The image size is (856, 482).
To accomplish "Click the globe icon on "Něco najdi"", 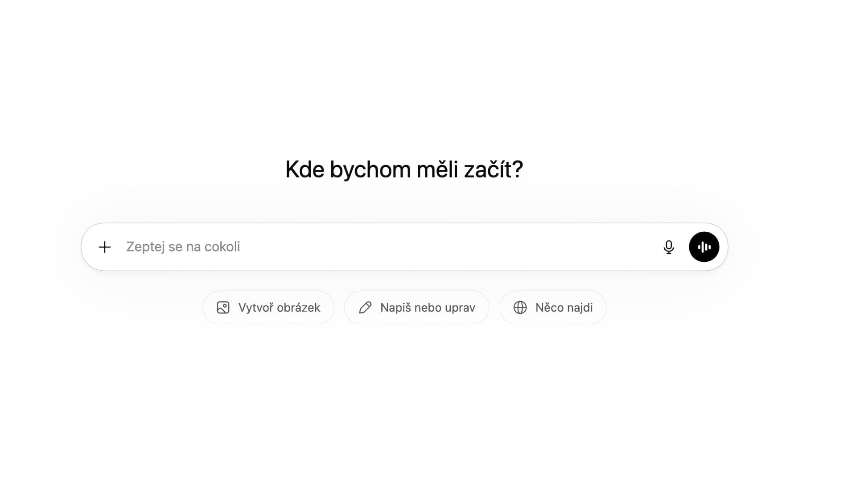I will 522,307.
